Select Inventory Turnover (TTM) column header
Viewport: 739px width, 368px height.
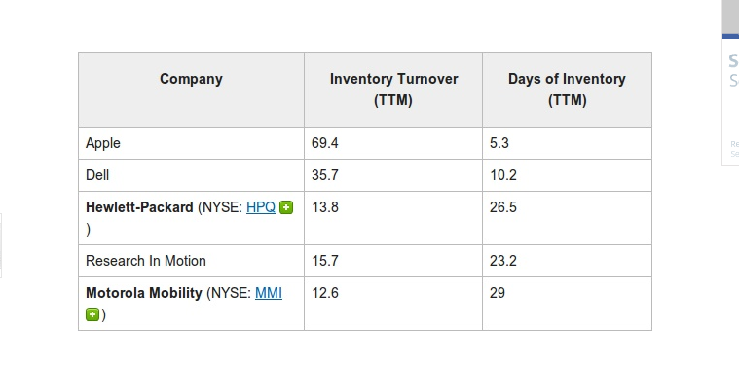[x=393, y=90]
